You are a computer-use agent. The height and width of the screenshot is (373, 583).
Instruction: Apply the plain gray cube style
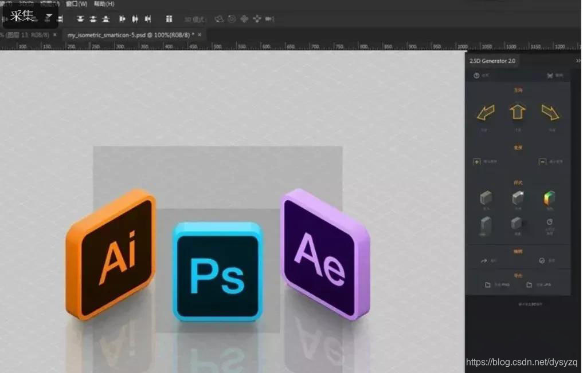[486, 197]
